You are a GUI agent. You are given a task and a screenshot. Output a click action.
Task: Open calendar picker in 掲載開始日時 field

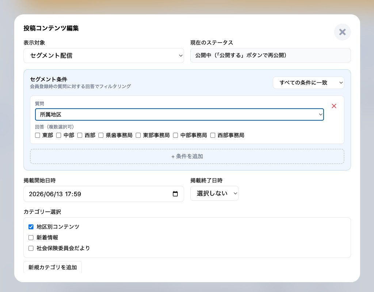(x=175, y=194)
